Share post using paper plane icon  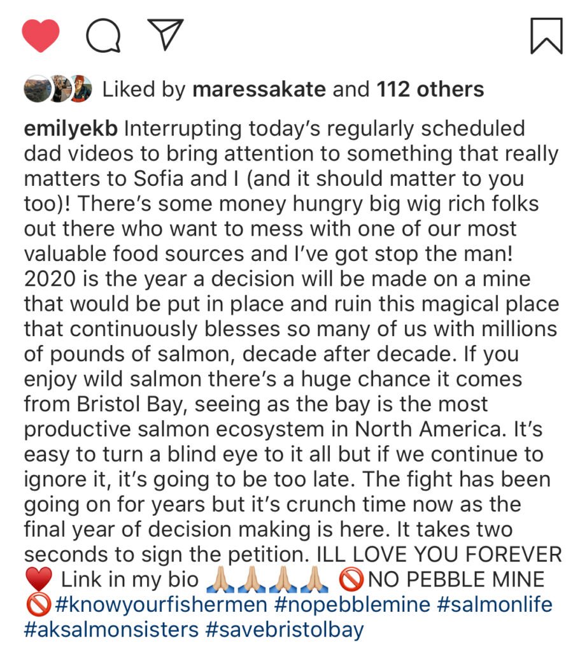click(166, 34)
